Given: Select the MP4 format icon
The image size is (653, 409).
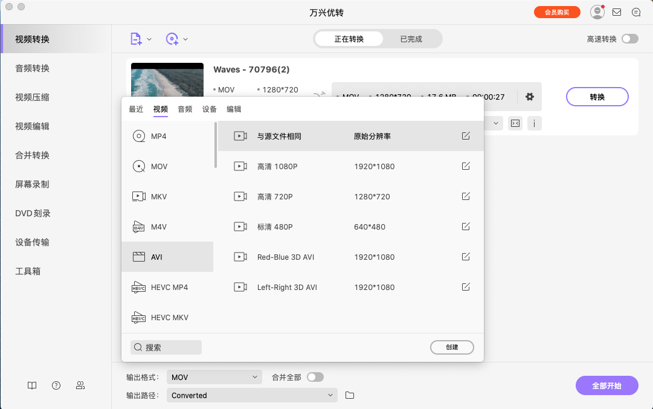Looking at the screenshot, I should 139,136.
